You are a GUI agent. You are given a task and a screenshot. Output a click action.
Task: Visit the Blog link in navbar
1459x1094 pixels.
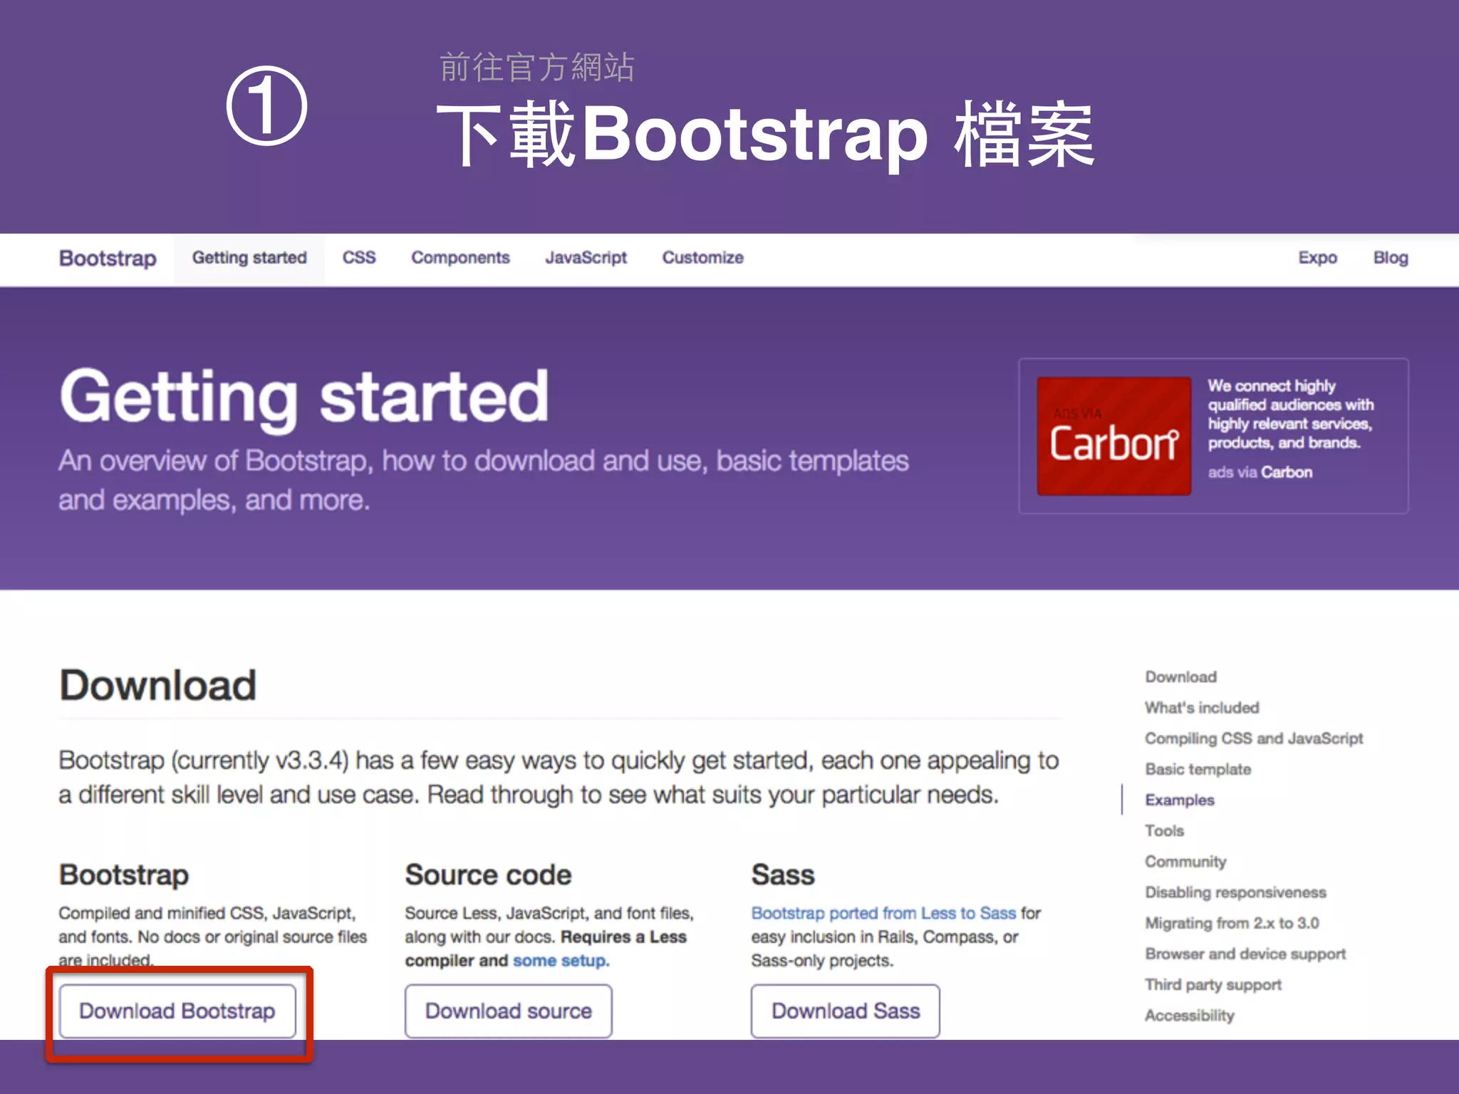click(1391, 258)
